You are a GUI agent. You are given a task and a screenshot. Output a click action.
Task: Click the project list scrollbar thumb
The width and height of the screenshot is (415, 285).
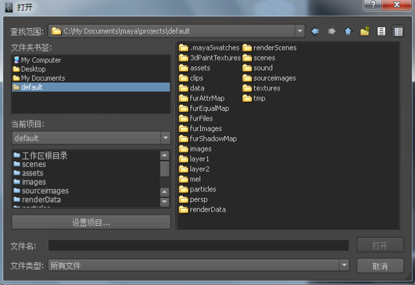pyautogui.click(x=165, y=169)
